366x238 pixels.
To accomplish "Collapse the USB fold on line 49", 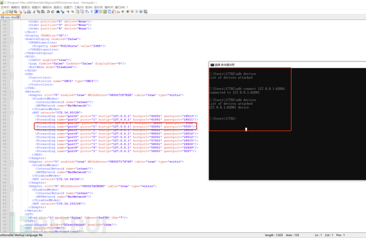I will 12,74.
